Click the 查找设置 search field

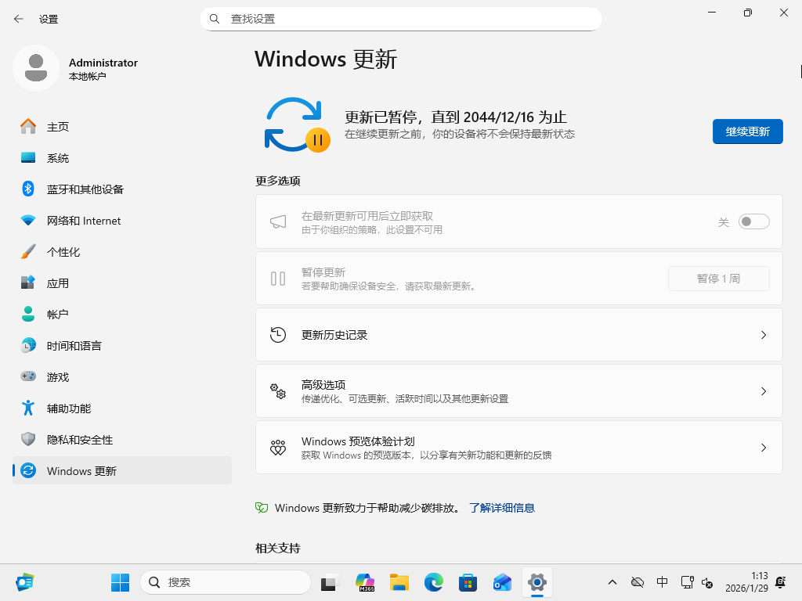pos(401,19)
